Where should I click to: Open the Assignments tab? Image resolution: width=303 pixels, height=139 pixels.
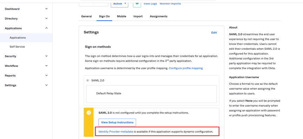[x=159, y=16]
